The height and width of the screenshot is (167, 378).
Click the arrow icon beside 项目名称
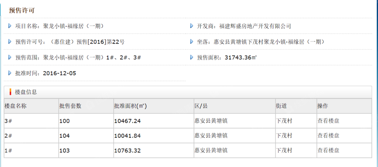click(x=10, y=26)
